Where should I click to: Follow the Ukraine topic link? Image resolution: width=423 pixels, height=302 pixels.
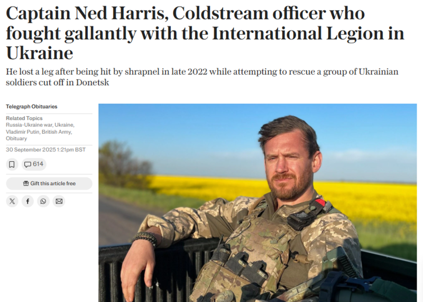click(x=64, y=125)
